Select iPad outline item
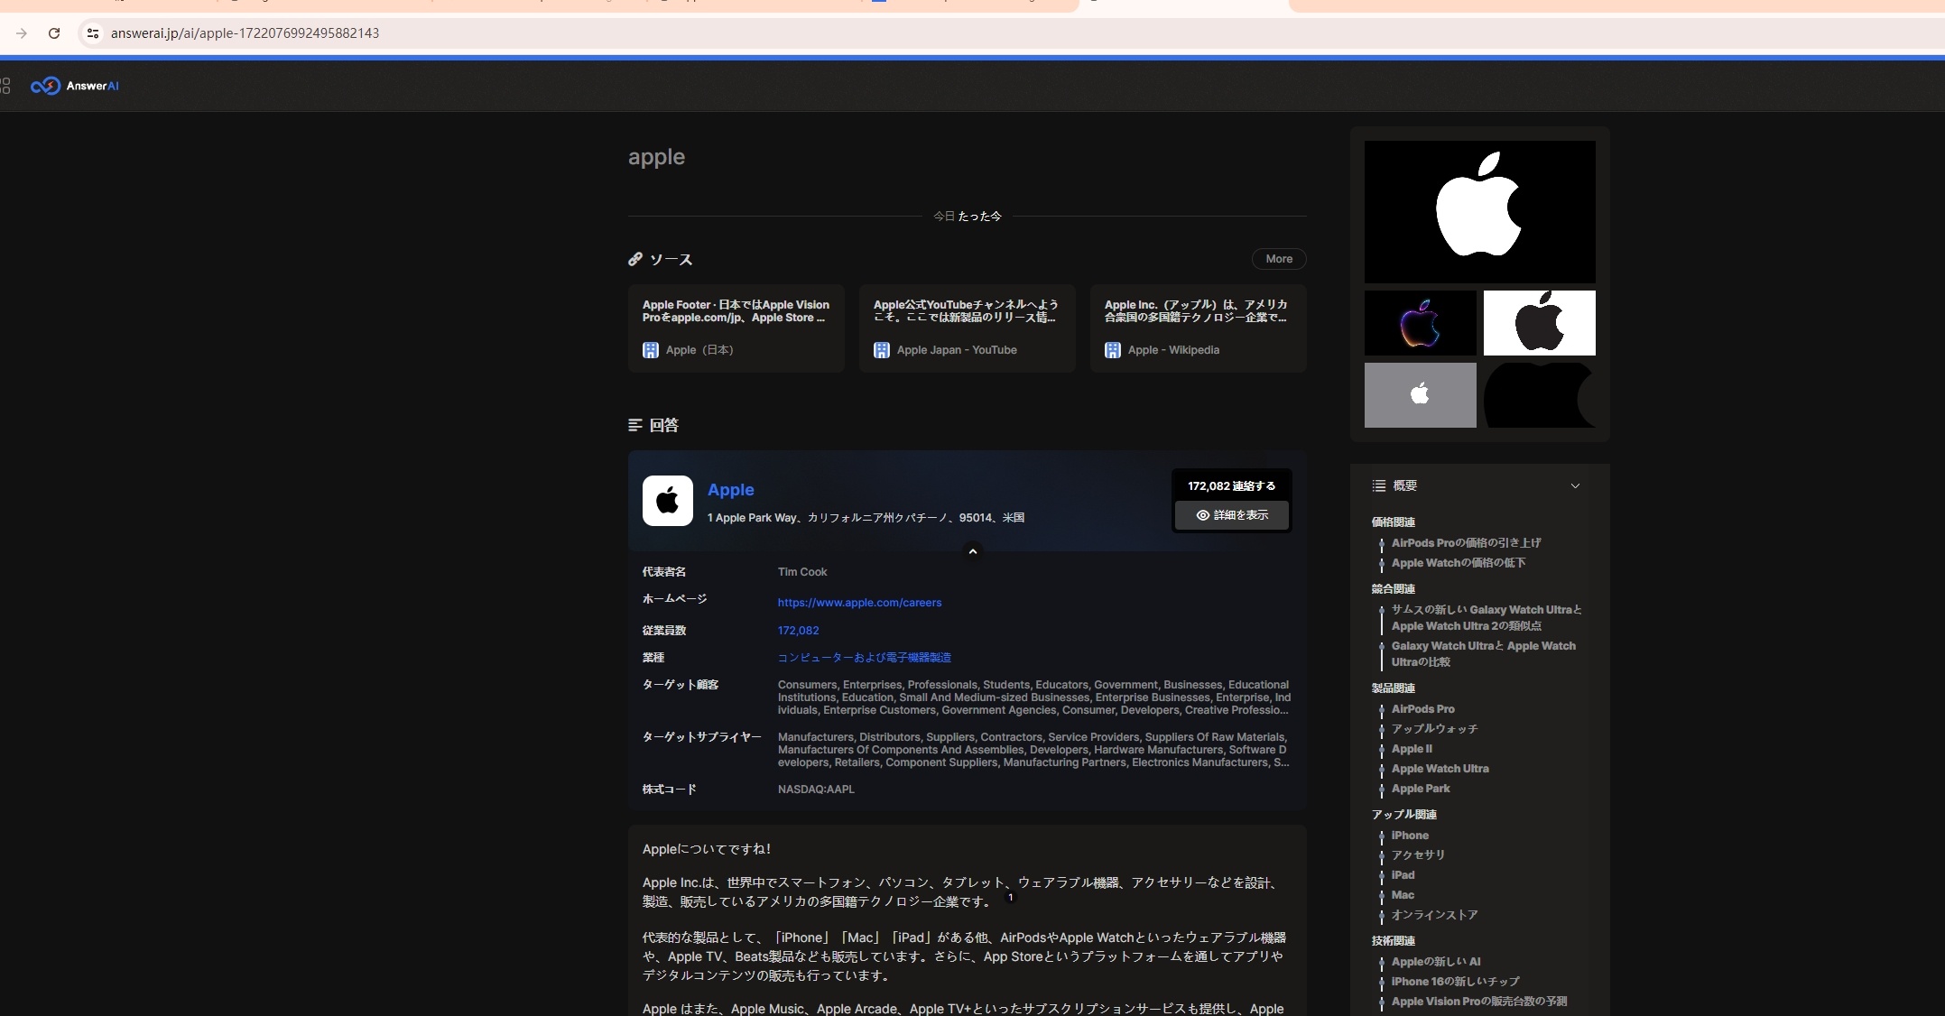 click(1403, 875)
